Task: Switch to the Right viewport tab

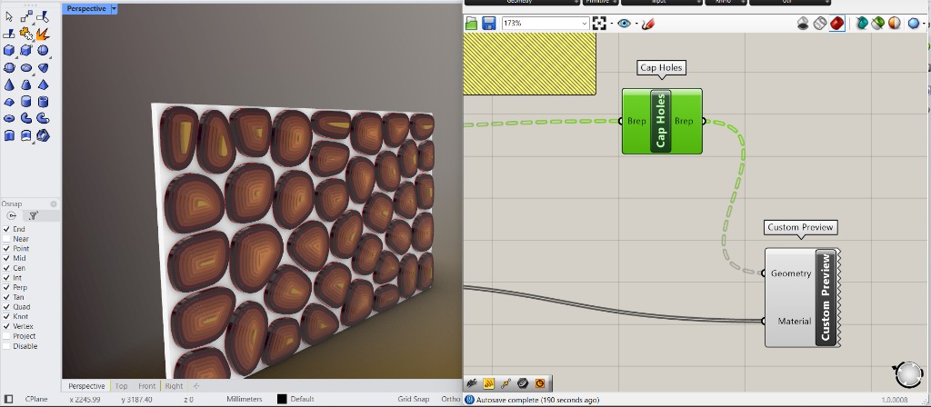Action: pos(174,385)
